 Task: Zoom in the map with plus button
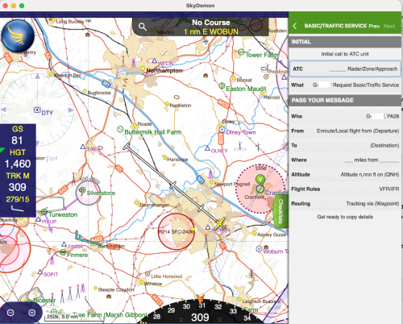click(x=32, y=313)
